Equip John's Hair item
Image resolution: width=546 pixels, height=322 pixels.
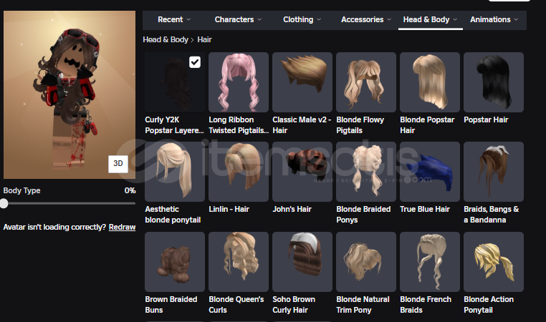tap(302, 171)
